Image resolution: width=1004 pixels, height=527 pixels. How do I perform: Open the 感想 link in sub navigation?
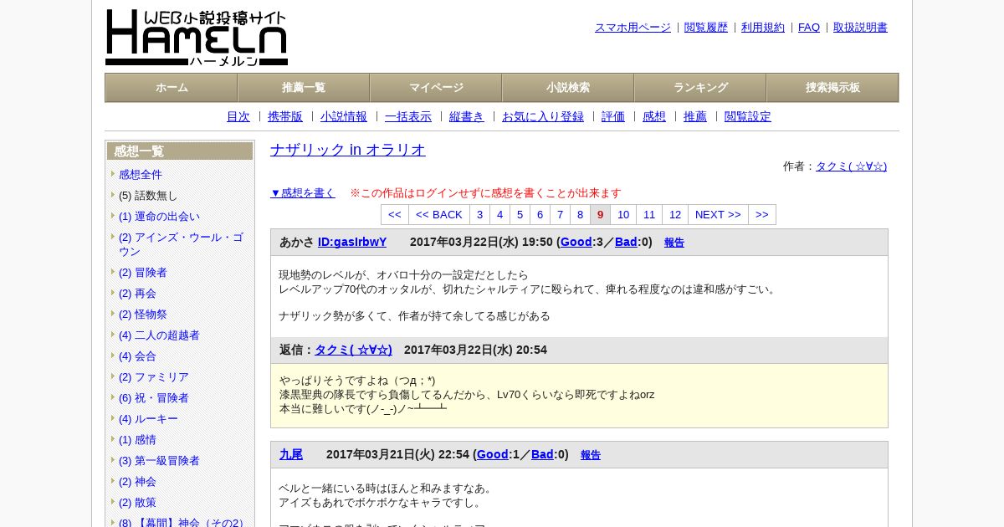[654, 117]
